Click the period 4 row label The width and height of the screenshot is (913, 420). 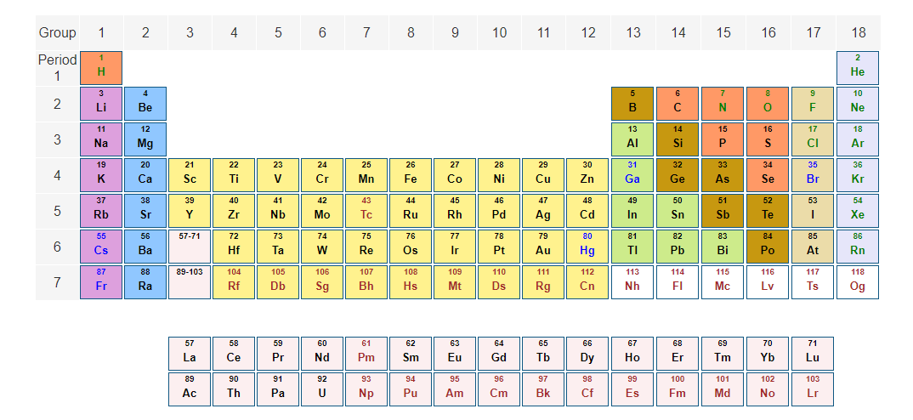click(57, 175)
